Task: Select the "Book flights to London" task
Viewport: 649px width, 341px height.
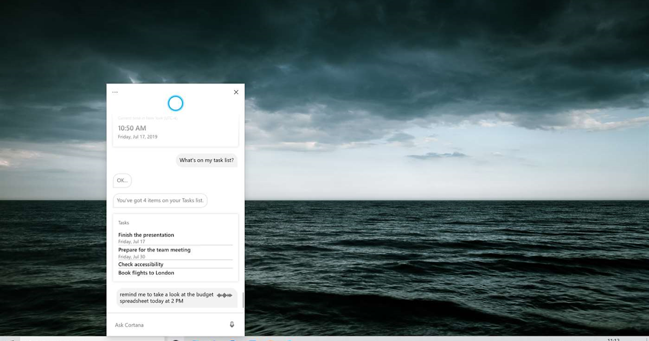Action: point(146,273)
